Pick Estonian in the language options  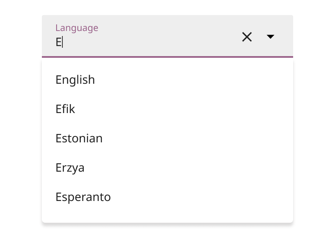[x=79, y=139]
